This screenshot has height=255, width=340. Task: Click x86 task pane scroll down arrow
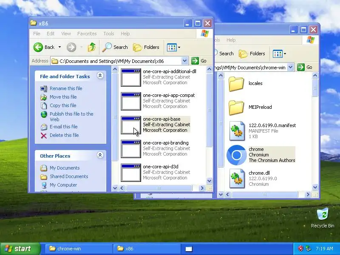(115, 188)
